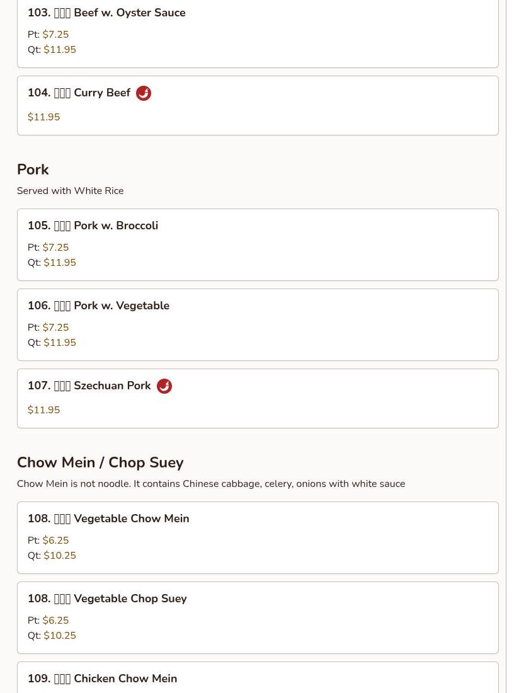Click spicy chili icon beside Curry Beef

pos(144,93)
